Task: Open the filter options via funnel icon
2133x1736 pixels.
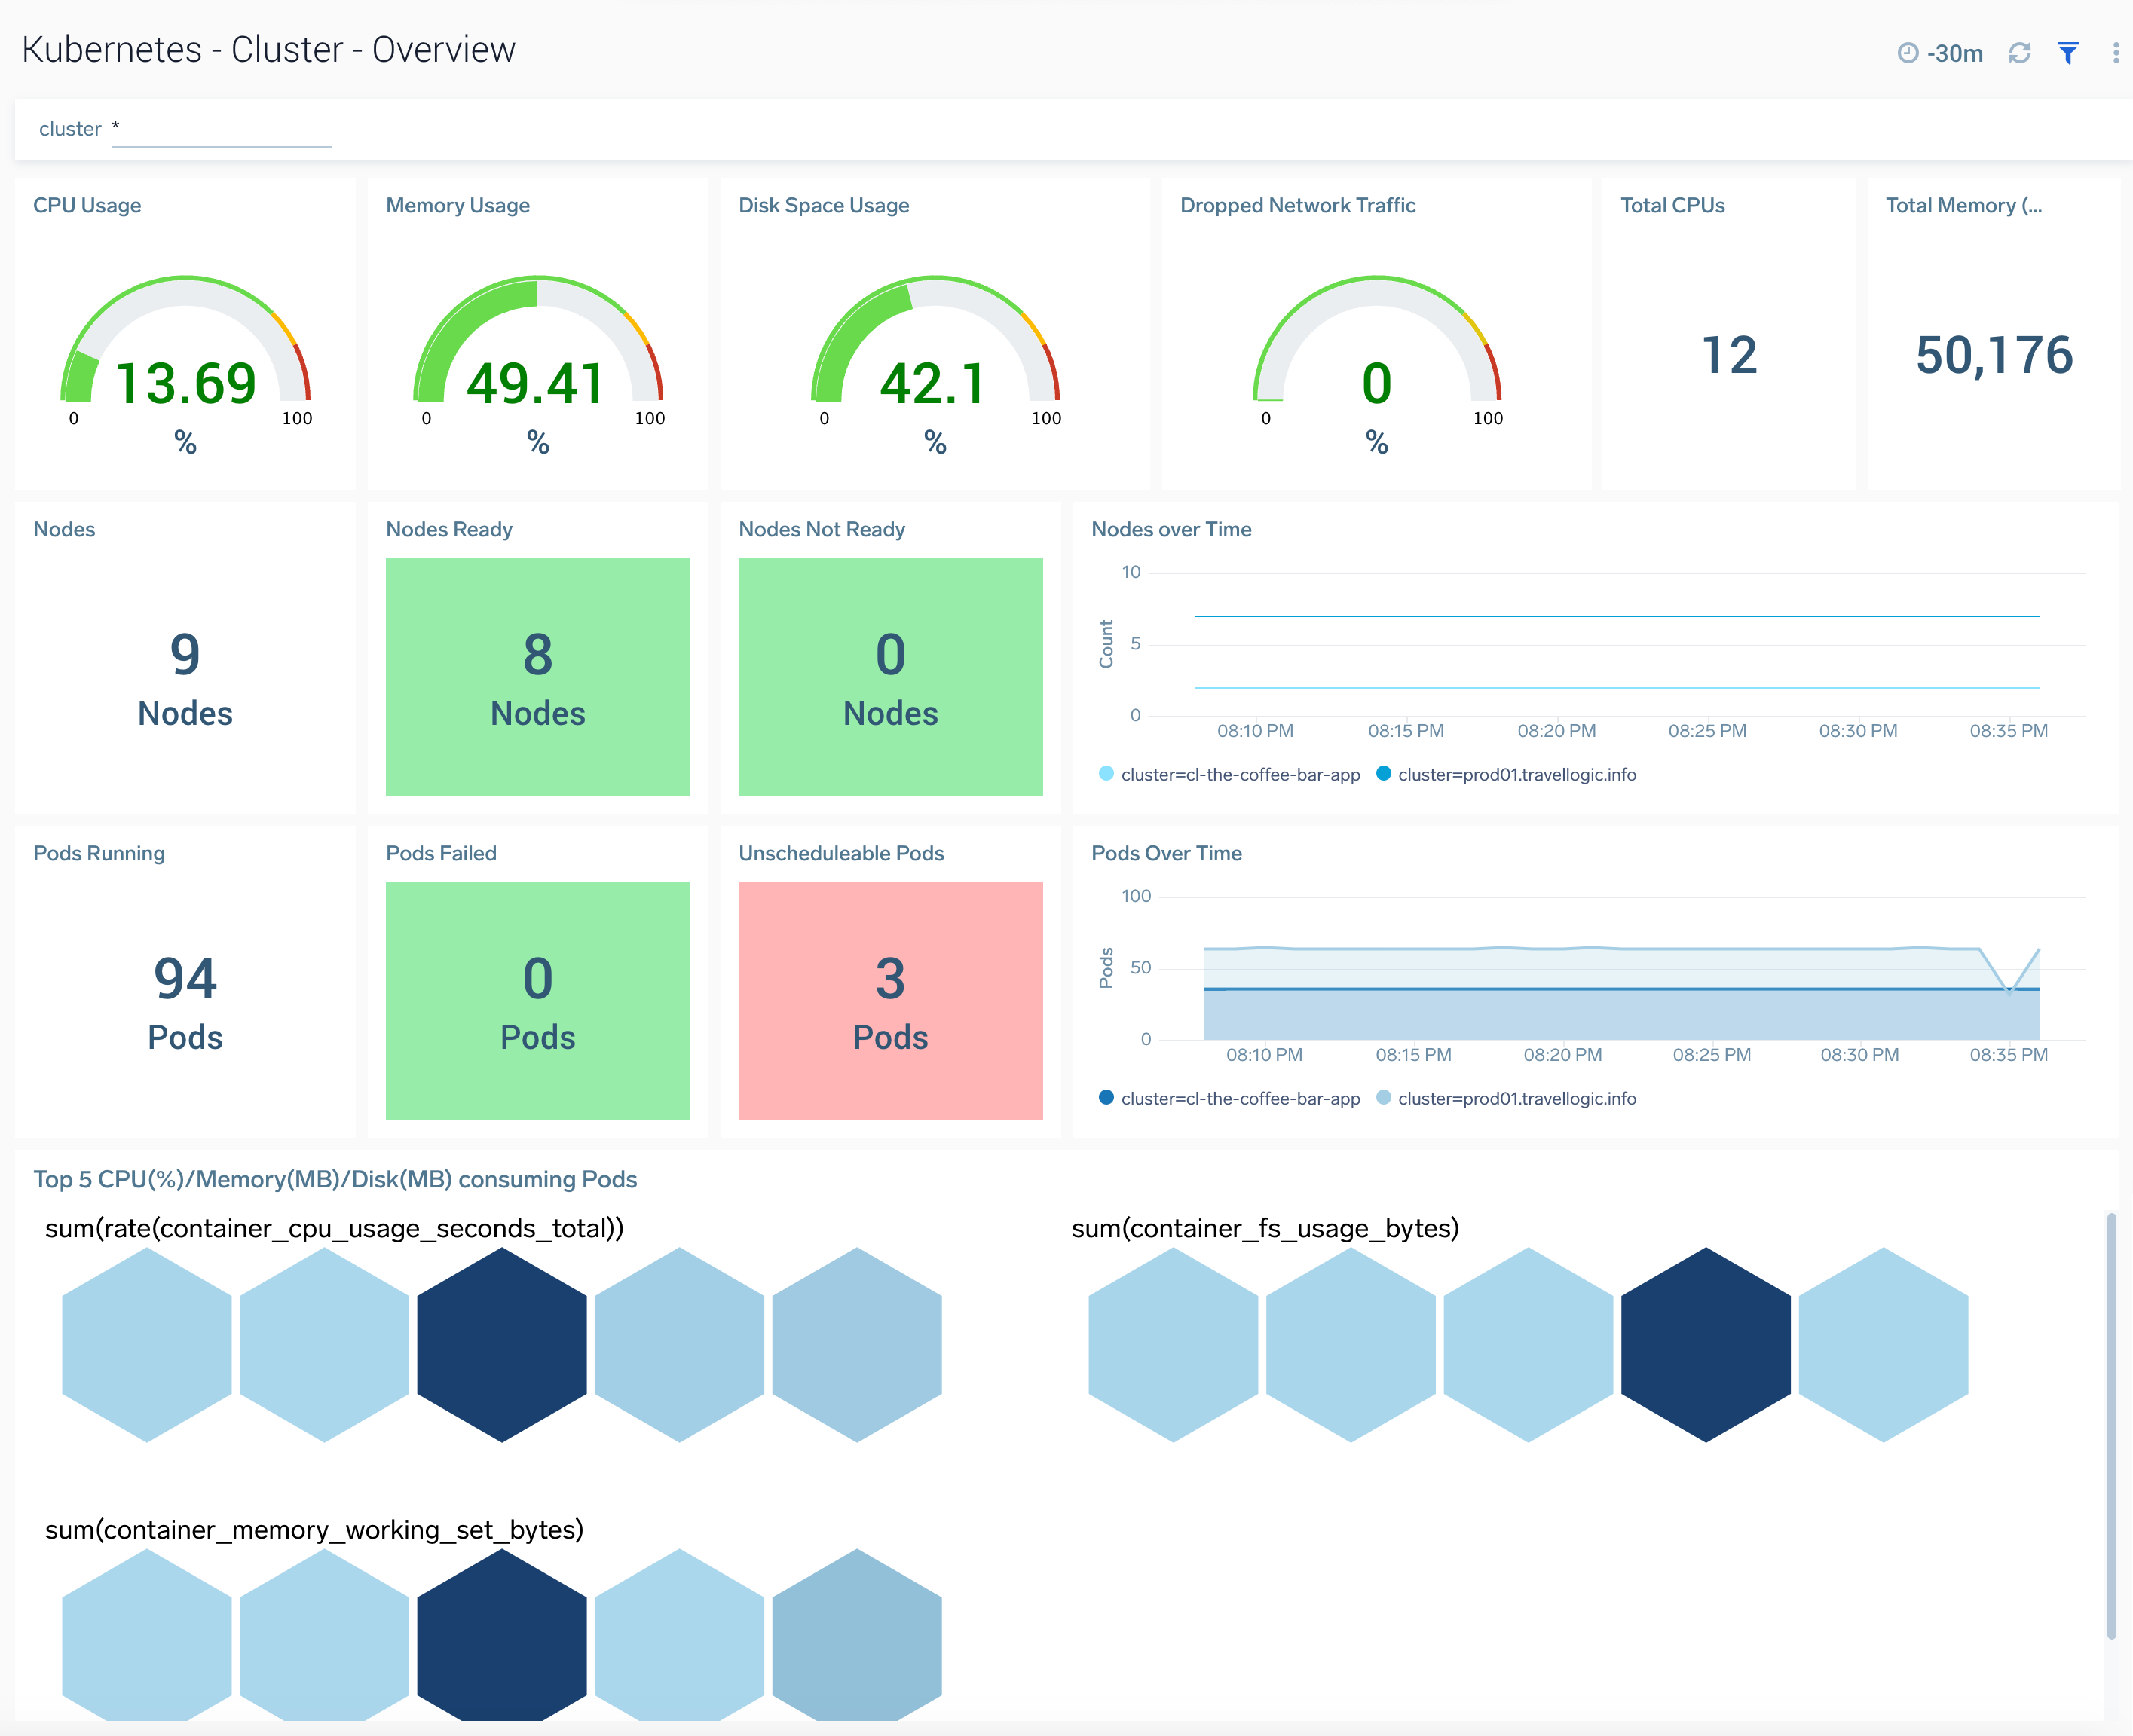Action: [2067, 52]
